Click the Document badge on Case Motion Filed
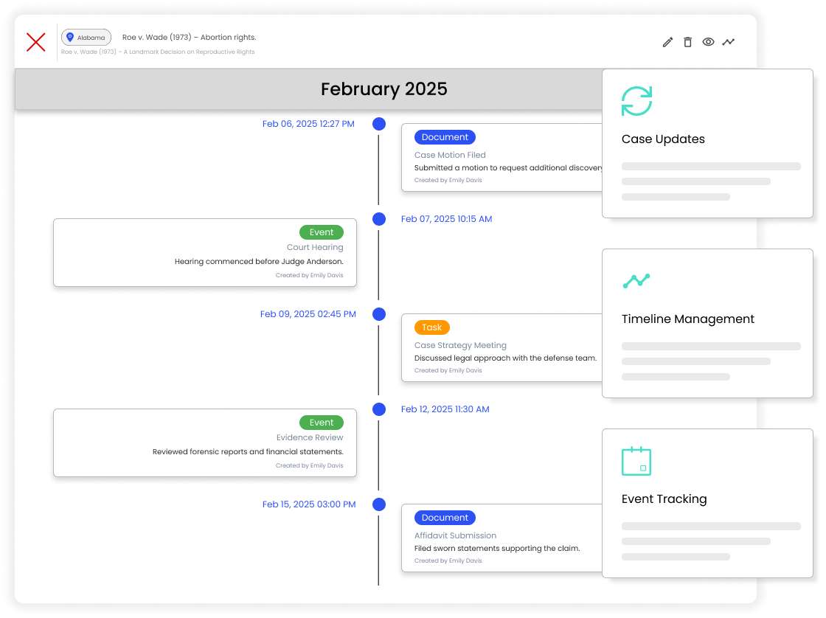Image resolution: width=826 pixels, height=618 pixels. [444, 137]
